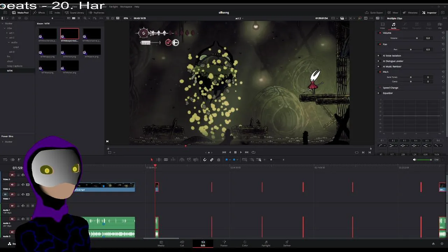Click the DIM audio button
Image resolution: width=448 pixels, height=252 pixels.
point(436,160)
